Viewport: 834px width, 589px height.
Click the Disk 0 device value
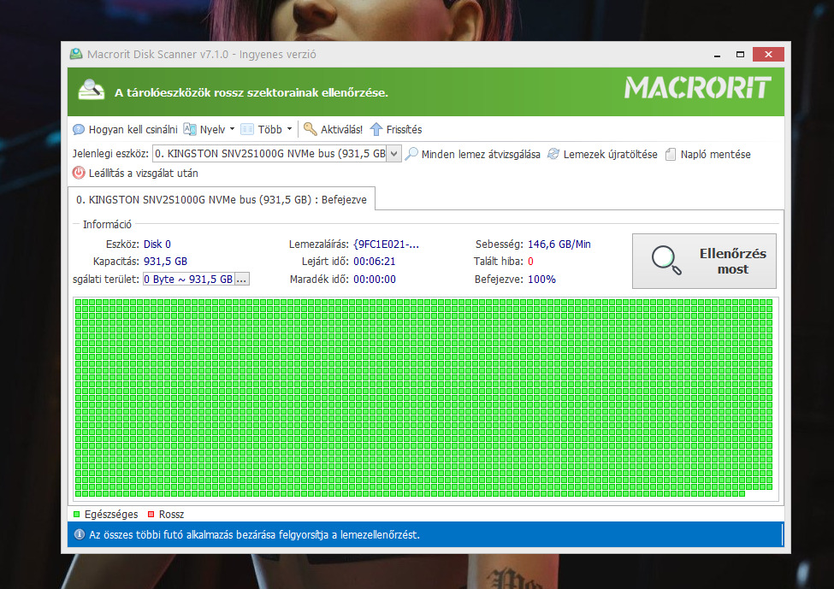(157, 244)
